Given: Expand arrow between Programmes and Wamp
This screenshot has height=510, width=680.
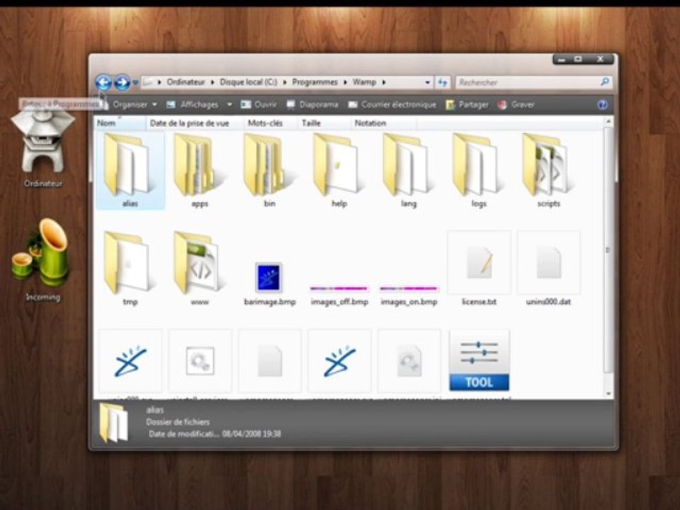Looking at the screenshot, I should point(345,82).
